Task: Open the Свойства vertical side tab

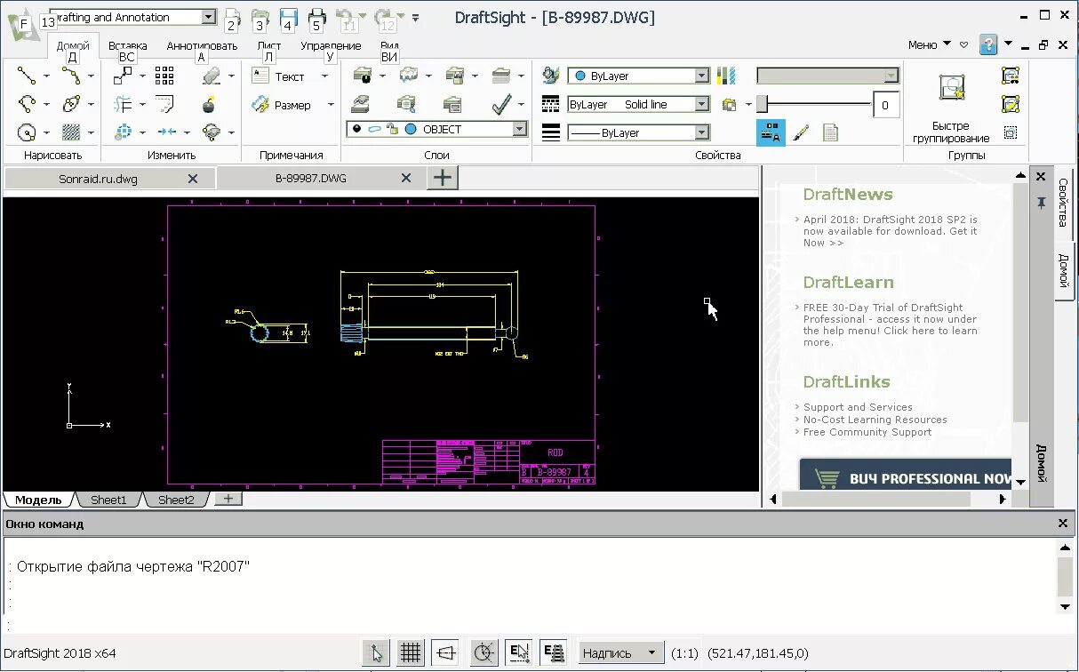Action: [1063, 203]
